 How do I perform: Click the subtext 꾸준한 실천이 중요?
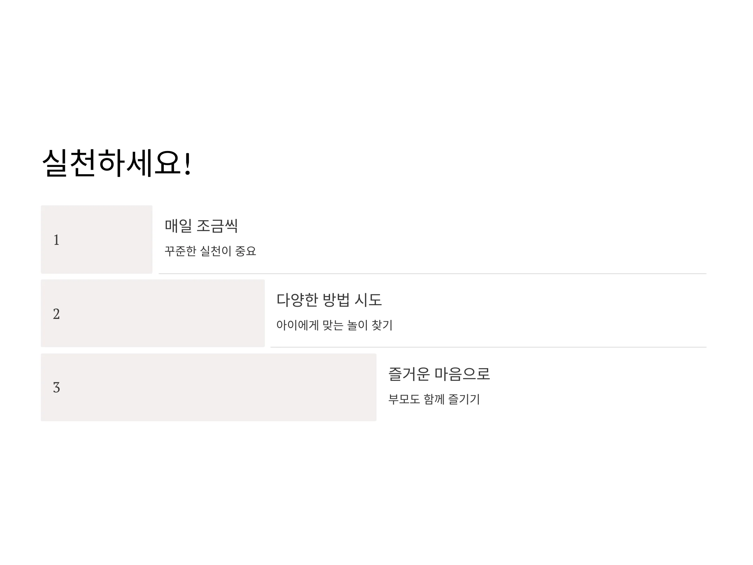[211, 251]
